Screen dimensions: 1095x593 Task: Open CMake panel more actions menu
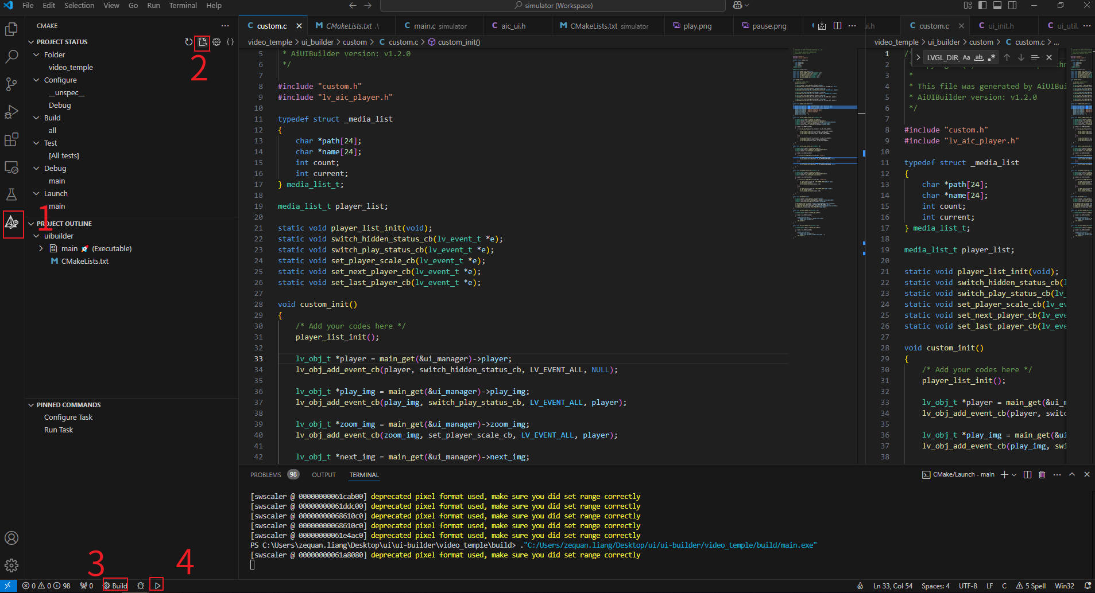click(x=225, y=26)
